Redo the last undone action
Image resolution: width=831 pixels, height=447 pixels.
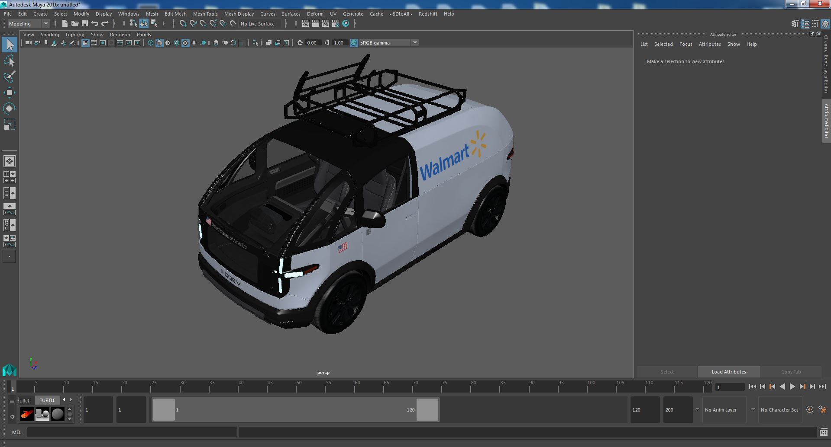click(105, 24)
